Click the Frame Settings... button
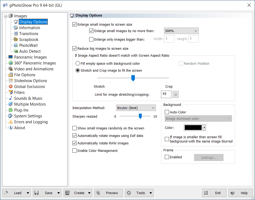The height and width of the screenshot is (200, 255). 209,157
